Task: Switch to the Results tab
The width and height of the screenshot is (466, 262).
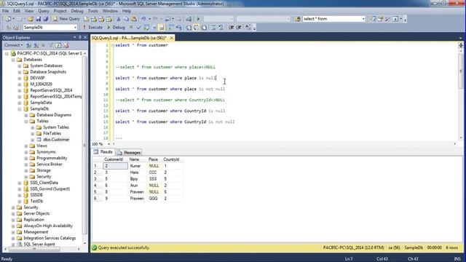Action: click(x=103, y=152)
